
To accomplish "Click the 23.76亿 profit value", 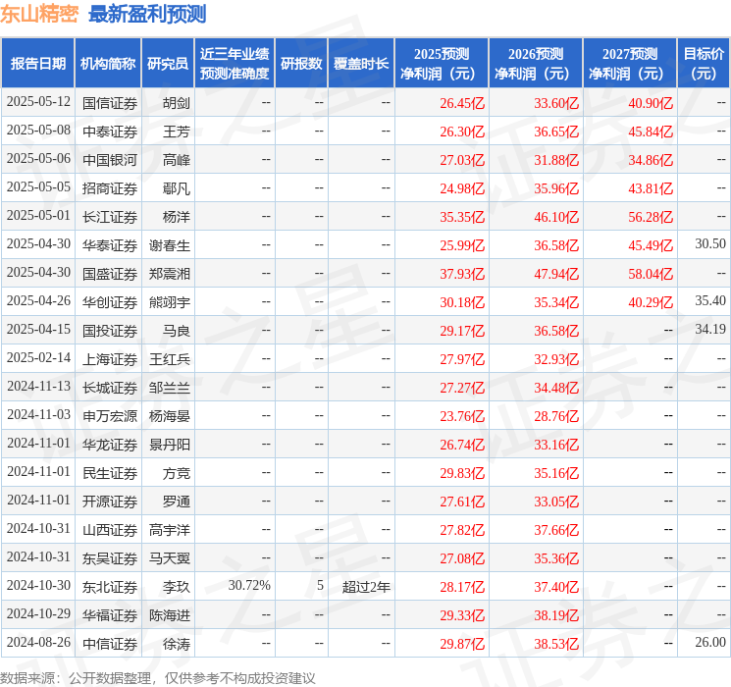I will [462, 416].
